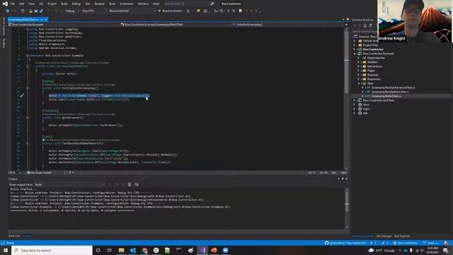Viewport: 453px width, 255px height.
Task: Open the File menu
Action: point(13,4)
